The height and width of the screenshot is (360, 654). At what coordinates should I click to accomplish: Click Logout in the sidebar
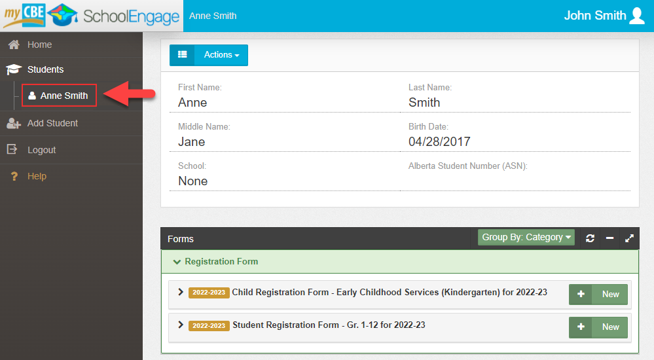(41, 150)
